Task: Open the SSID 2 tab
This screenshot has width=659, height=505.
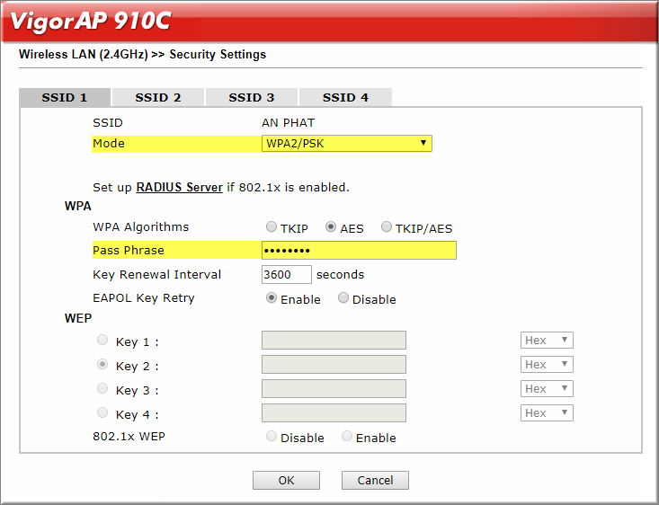Action: pyautogui.click(x=158, y=97)
